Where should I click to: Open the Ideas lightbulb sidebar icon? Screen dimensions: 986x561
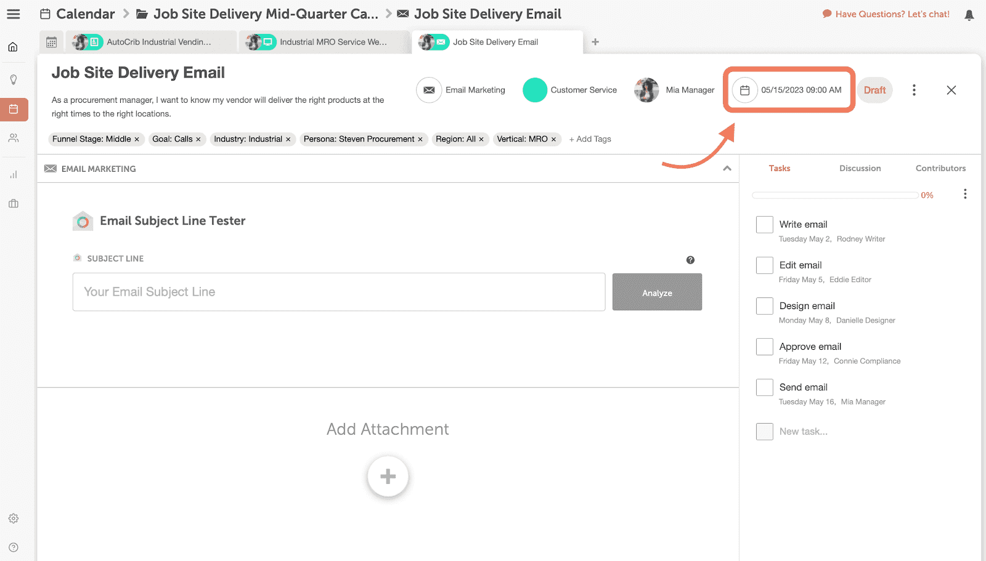point(14,79)
